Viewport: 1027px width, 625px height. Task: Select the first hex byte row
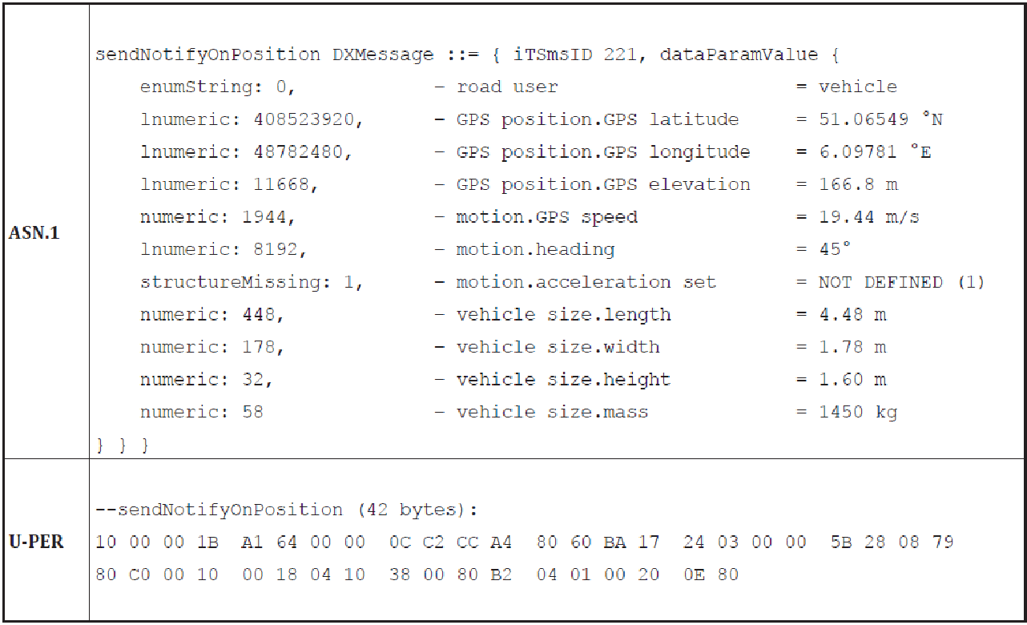[x=525, y=542]
